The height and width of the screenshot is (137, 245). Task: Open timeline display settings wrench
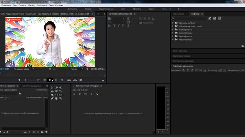[x=97, y=94]
